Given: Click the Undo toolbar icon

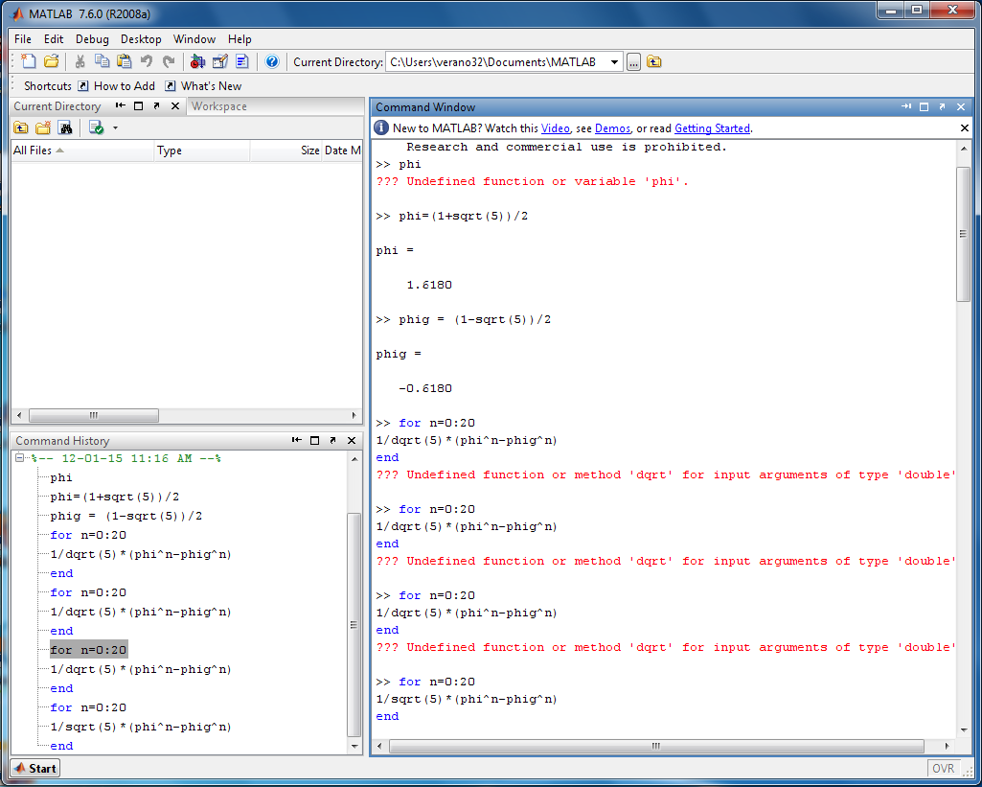Looking at the screenshot, I should (x=148, y=61).
